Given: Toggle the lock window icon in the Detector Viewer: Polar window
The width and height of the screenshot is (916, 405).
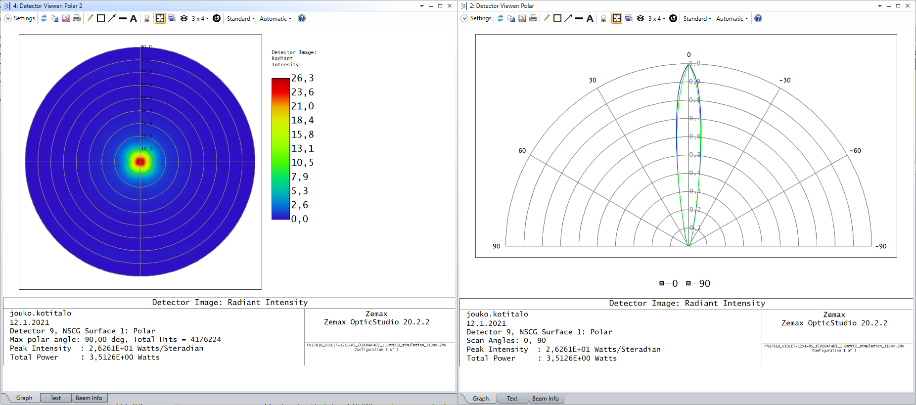Looking at the screenshot, I should (x=603, y=18).
